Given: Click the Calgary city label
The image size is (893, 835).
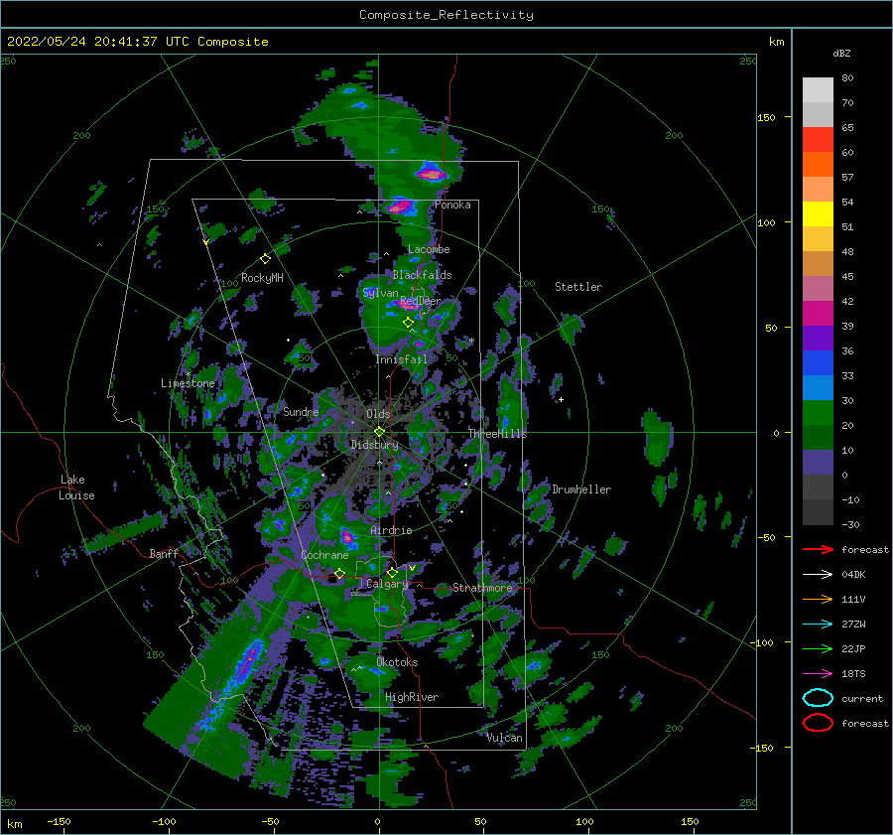Looking at the screenshot, I should [x=387, y=584].
